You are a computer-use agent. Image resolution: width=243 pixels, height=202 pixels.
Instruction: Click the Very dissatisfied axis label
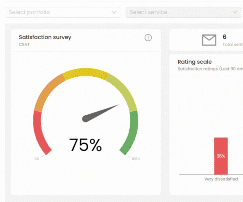(x=221, y=179)
